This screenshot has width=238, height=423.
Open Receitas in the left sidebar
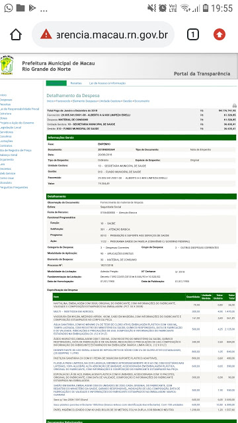click(x=5, y=104)
